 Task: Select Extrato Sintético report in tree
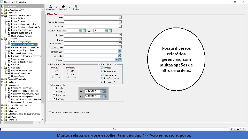(18, 21)
